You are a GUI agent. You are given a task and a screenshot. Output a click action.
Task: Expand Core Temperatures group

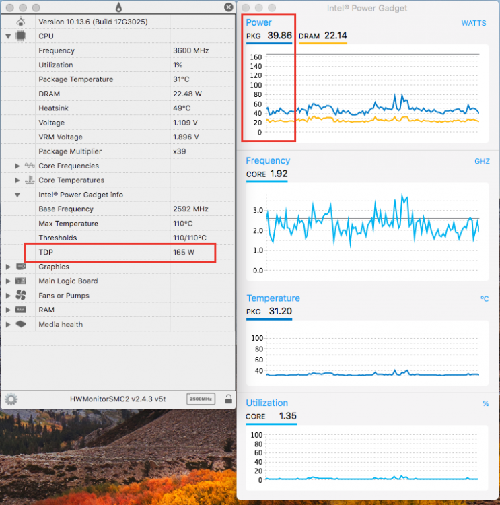[17, 180]
